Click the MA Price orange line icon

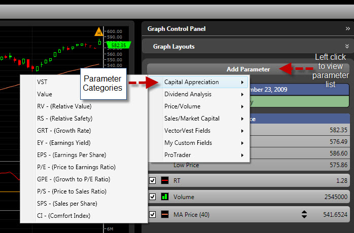pos(165,214)
